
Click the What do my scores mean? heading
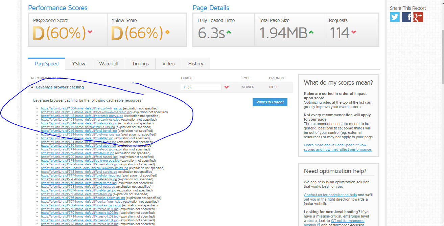click(338, 83)
